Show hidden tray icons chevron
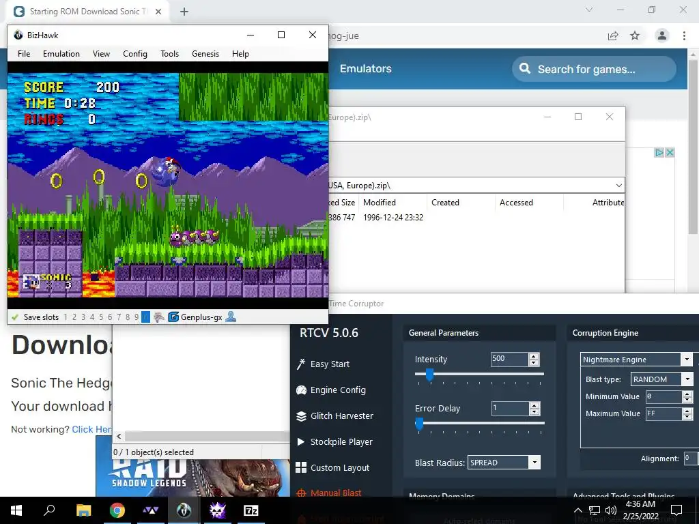699x524 pixels. [x=577, y=510]
